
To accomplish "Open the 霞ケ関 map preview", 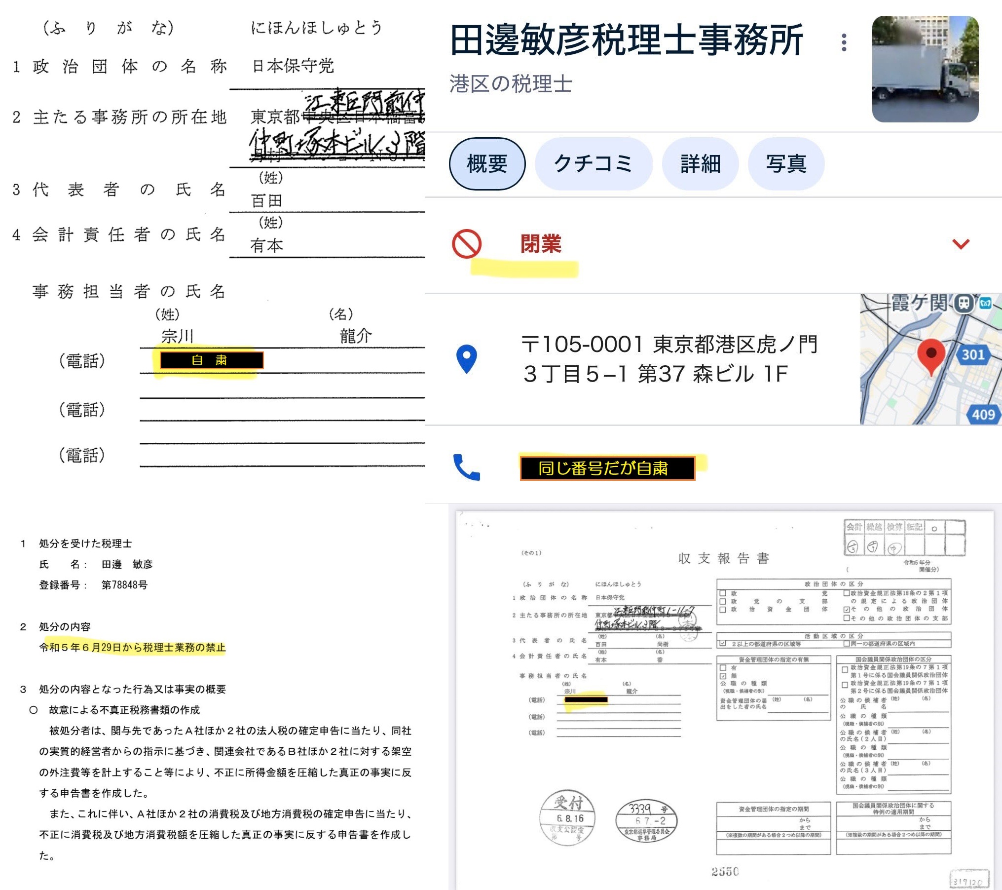I will coord(930,359).
